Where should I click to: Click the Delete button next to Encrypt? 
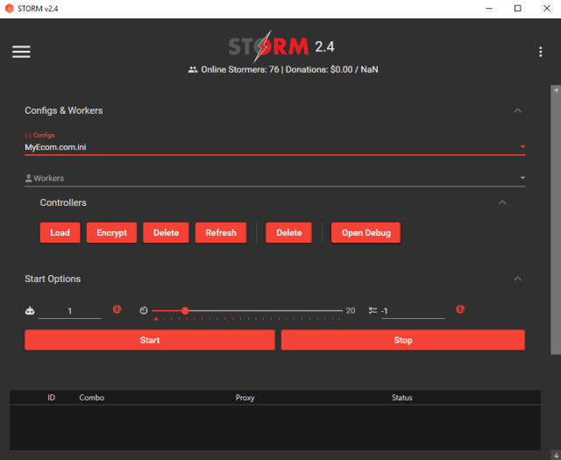pyautogui.click(x=166, y=232)
